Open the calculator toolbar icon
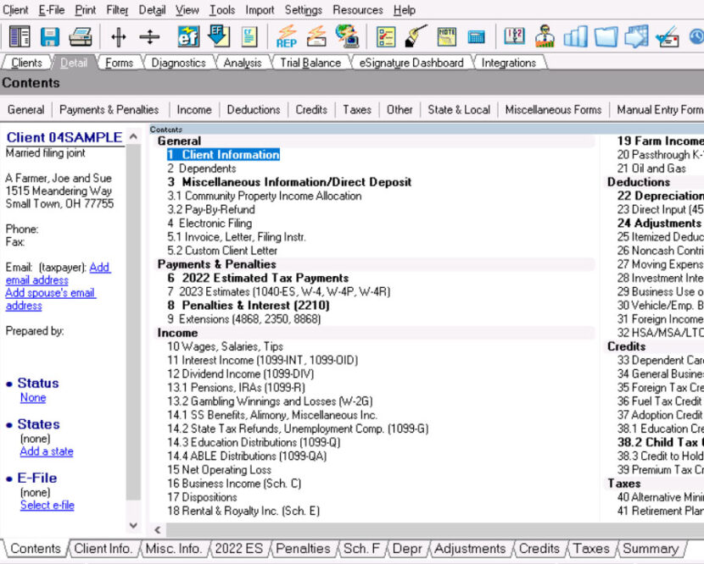The width and height of the screenshot is (704, 564). click(x=476, y=36)
